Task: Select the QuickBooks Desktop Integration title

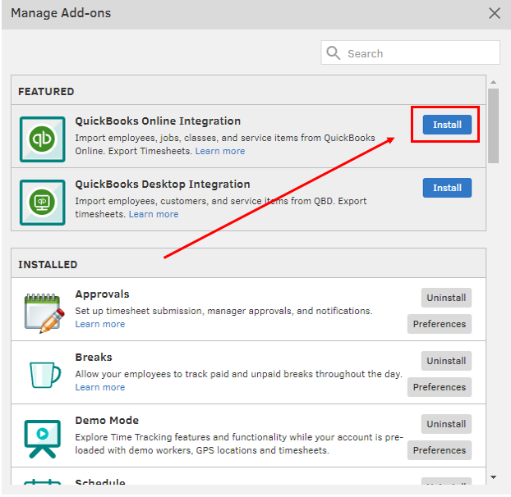Action: pos(163,184)
